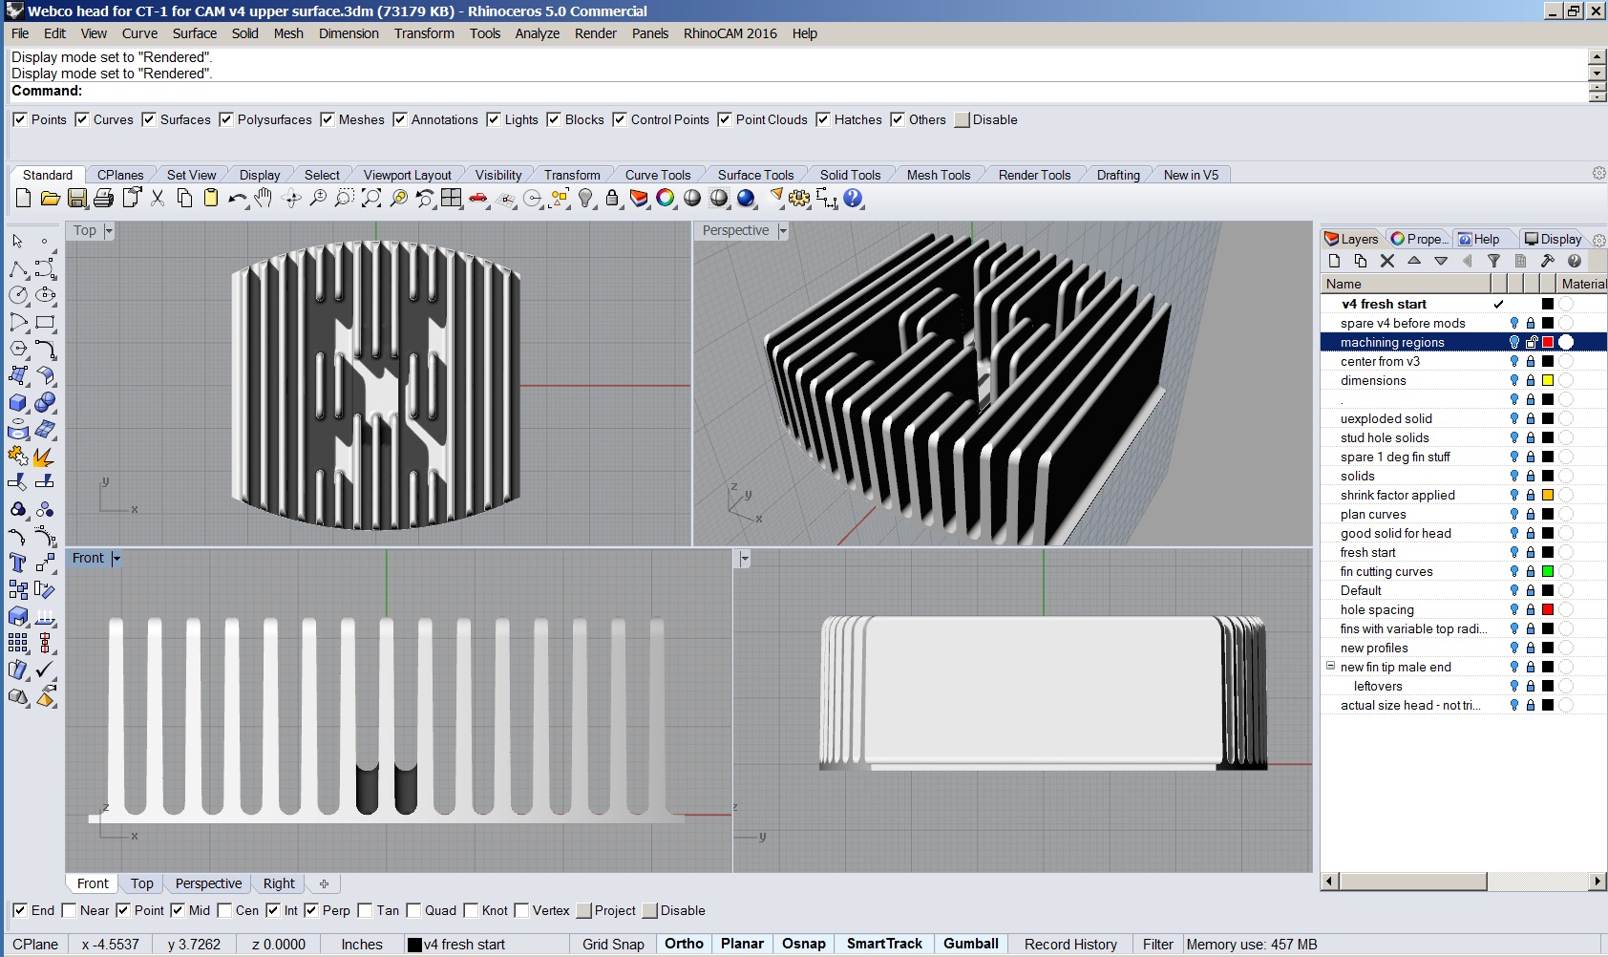The image size is (1608, 957).
Task: Switch to the Solid Tools toolbar tab
Action: tap(850, 175)
